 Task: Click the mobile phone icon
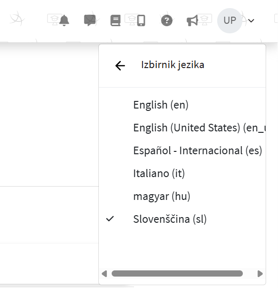pyautogui.click(x=141, y=20)
